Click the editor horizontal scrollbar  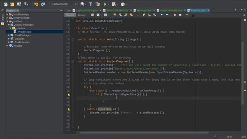click(144, 132)
